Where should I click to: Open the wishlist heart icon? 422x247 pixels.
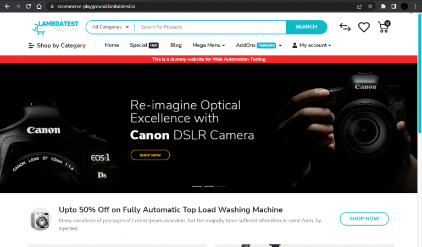point(364,27)
